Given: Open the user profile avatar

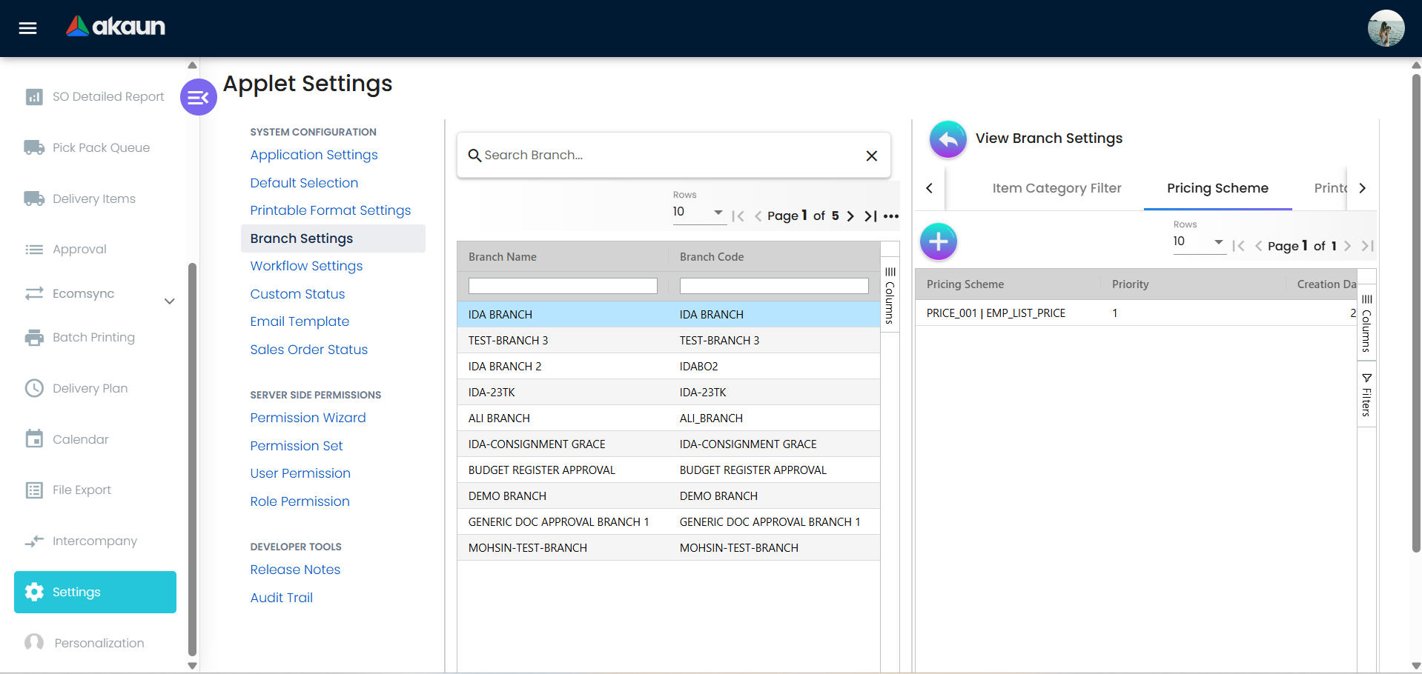Looking at the screenshot, I should [1385, 28].
